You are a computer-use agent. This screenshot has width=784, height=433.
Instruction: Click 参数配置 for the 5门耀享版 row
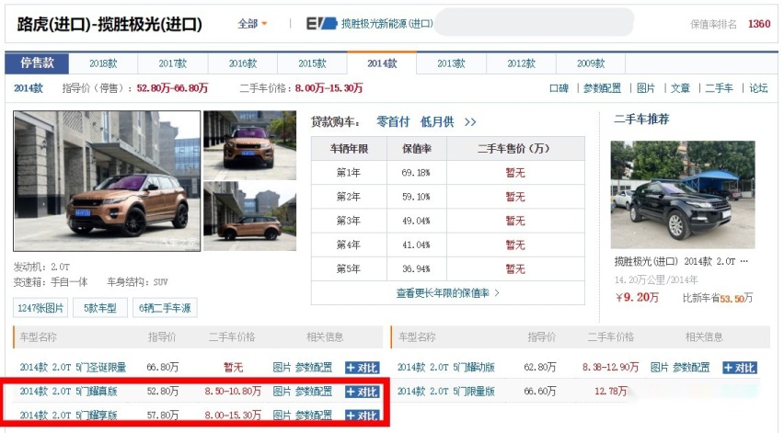(x=314, y=416)
